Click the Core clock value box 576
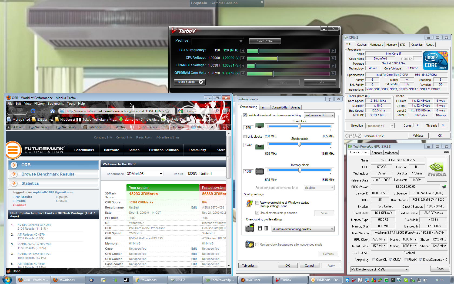454x284 pixels. [x=248, y=127]
